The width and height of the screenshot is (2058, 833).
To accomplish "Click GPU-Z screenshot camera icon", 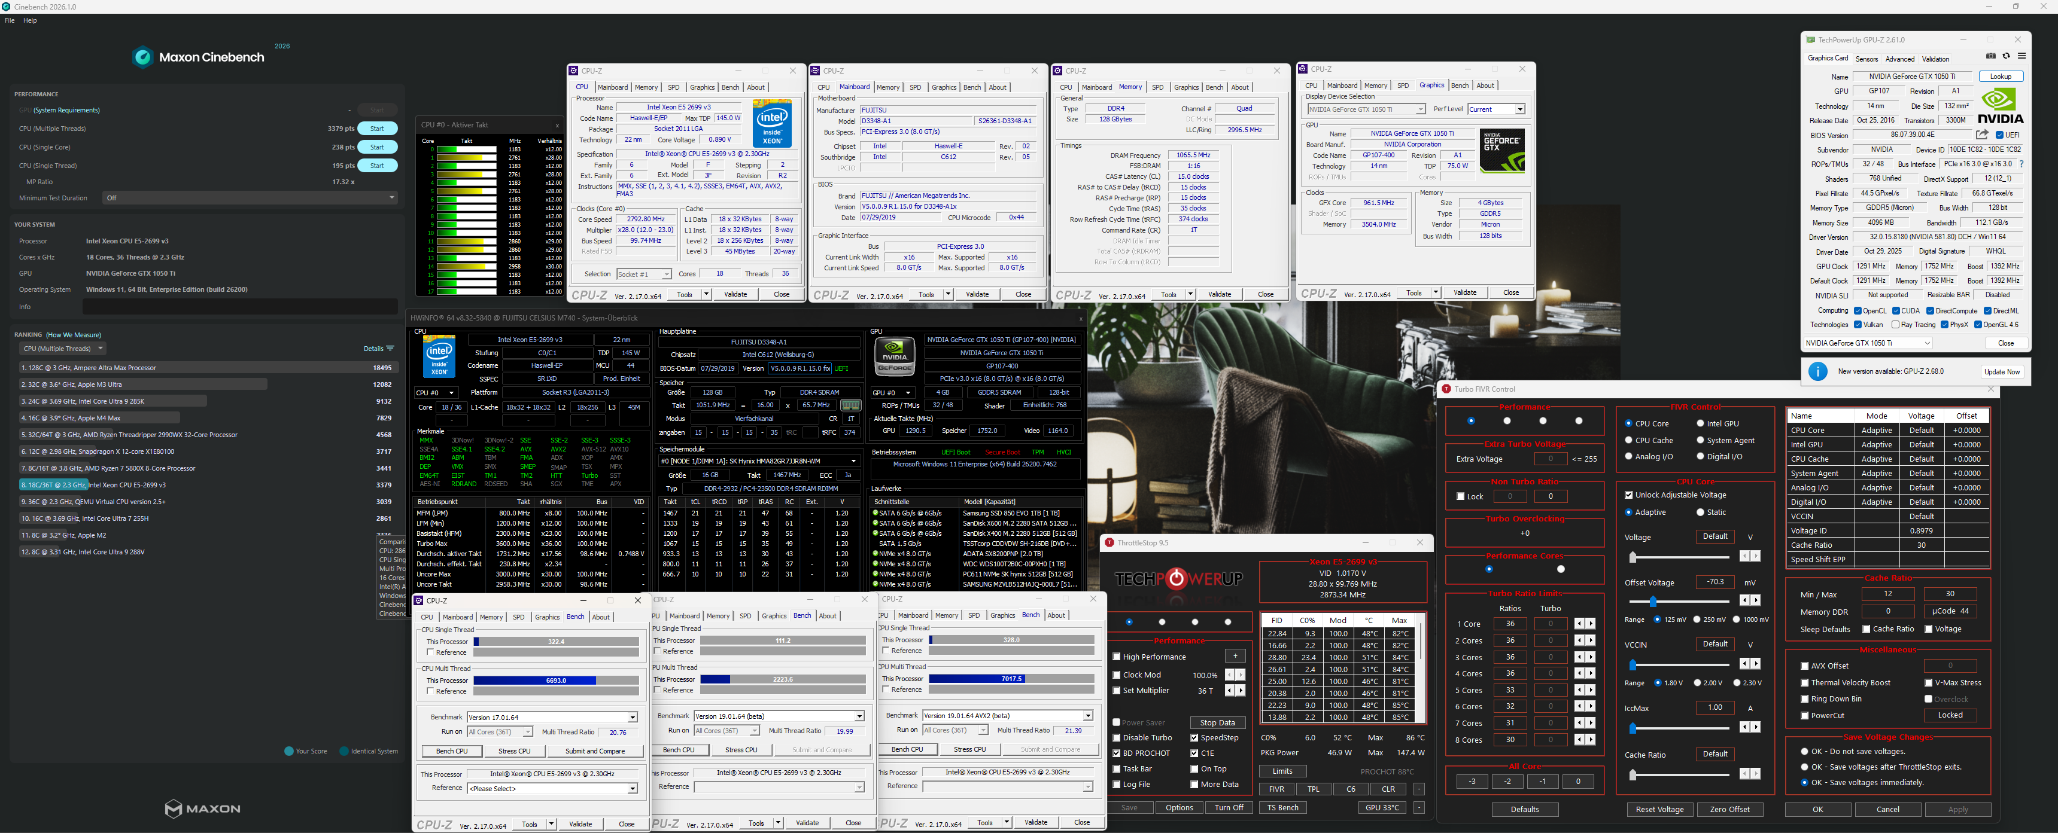I will click(x=1990, y=56).
